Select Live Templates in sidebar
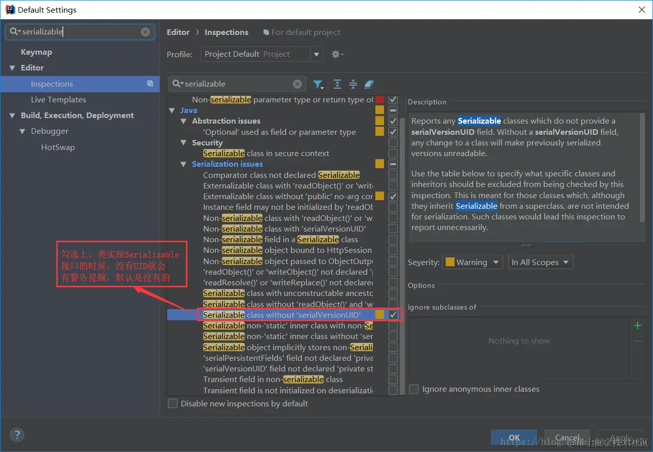Screen dimensions: 653x452 click(58, 100)
